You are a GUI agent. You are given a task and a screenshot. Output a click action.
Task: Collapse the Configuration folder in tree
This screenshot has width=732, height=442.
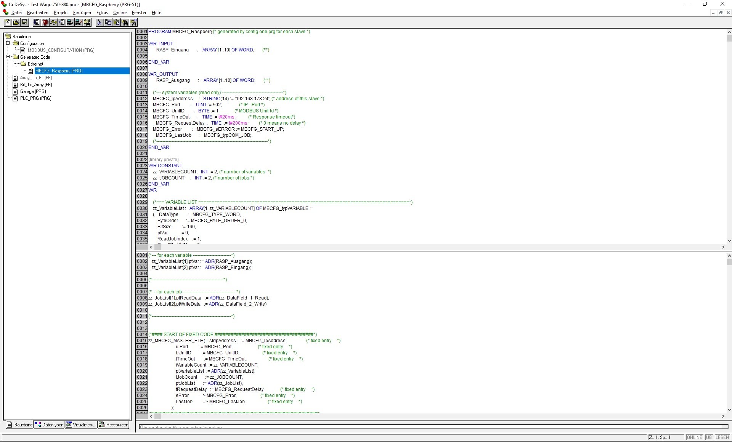(x=8, y=43)
